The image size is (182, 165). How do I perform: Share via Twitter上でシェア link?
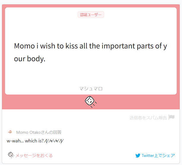pos(155,155)
